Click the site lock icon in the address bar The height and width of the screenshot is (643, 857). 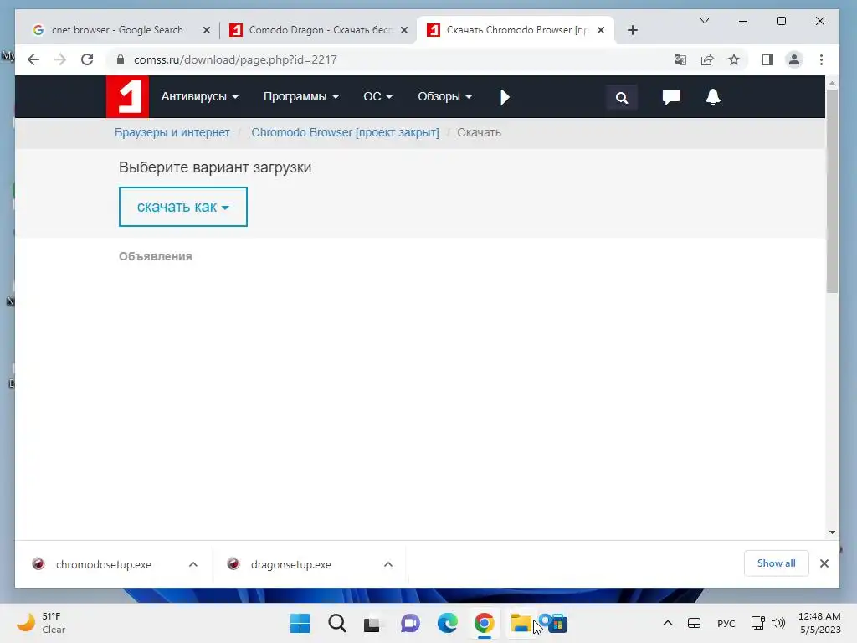point(121,59)
